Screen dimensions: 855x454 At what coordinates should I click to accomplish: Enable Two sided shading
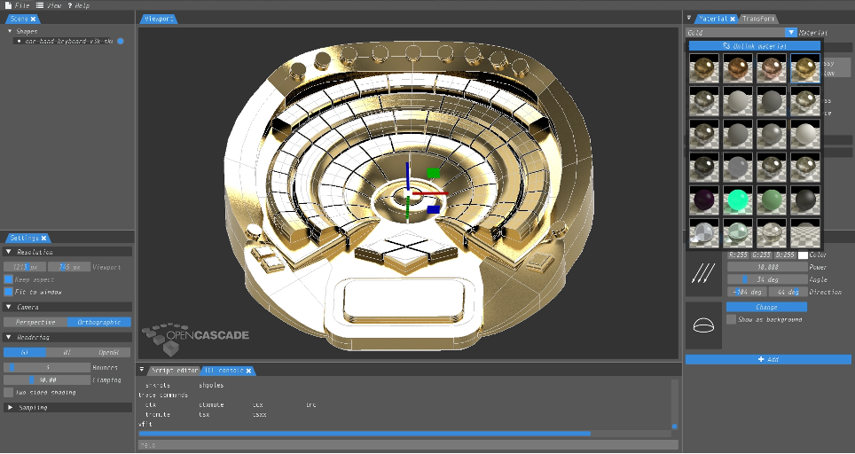pos(9,392)
